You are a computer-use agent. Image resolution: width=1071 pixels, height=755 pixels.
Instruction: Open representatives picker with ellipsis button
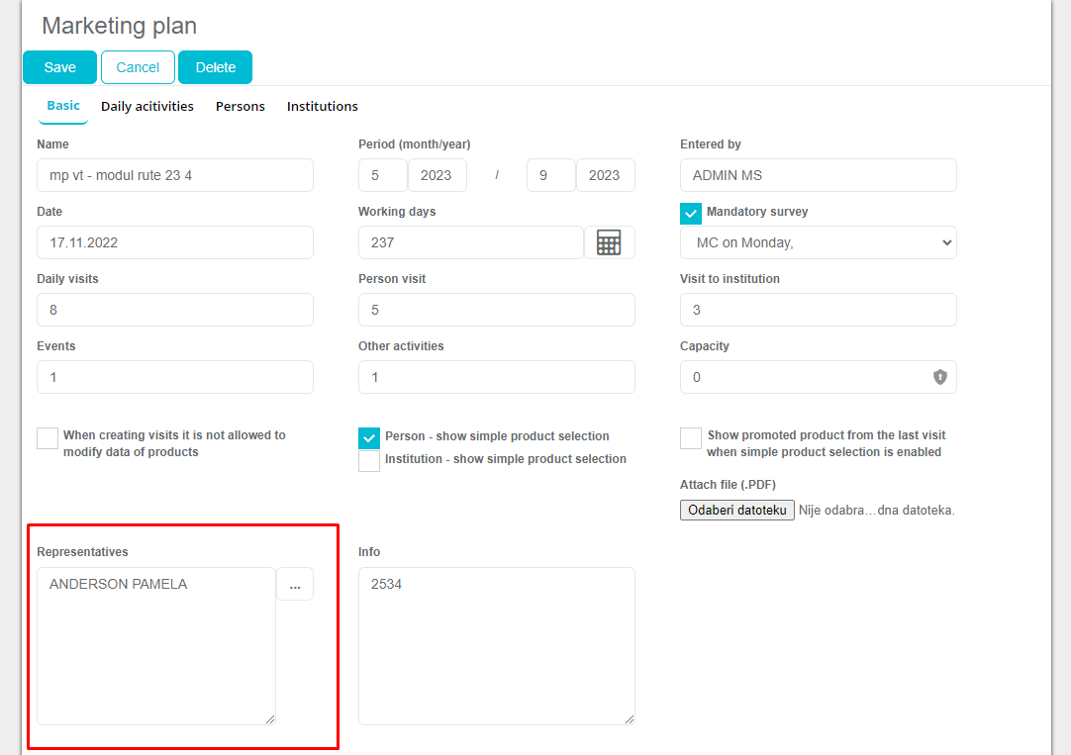(294, 585)
